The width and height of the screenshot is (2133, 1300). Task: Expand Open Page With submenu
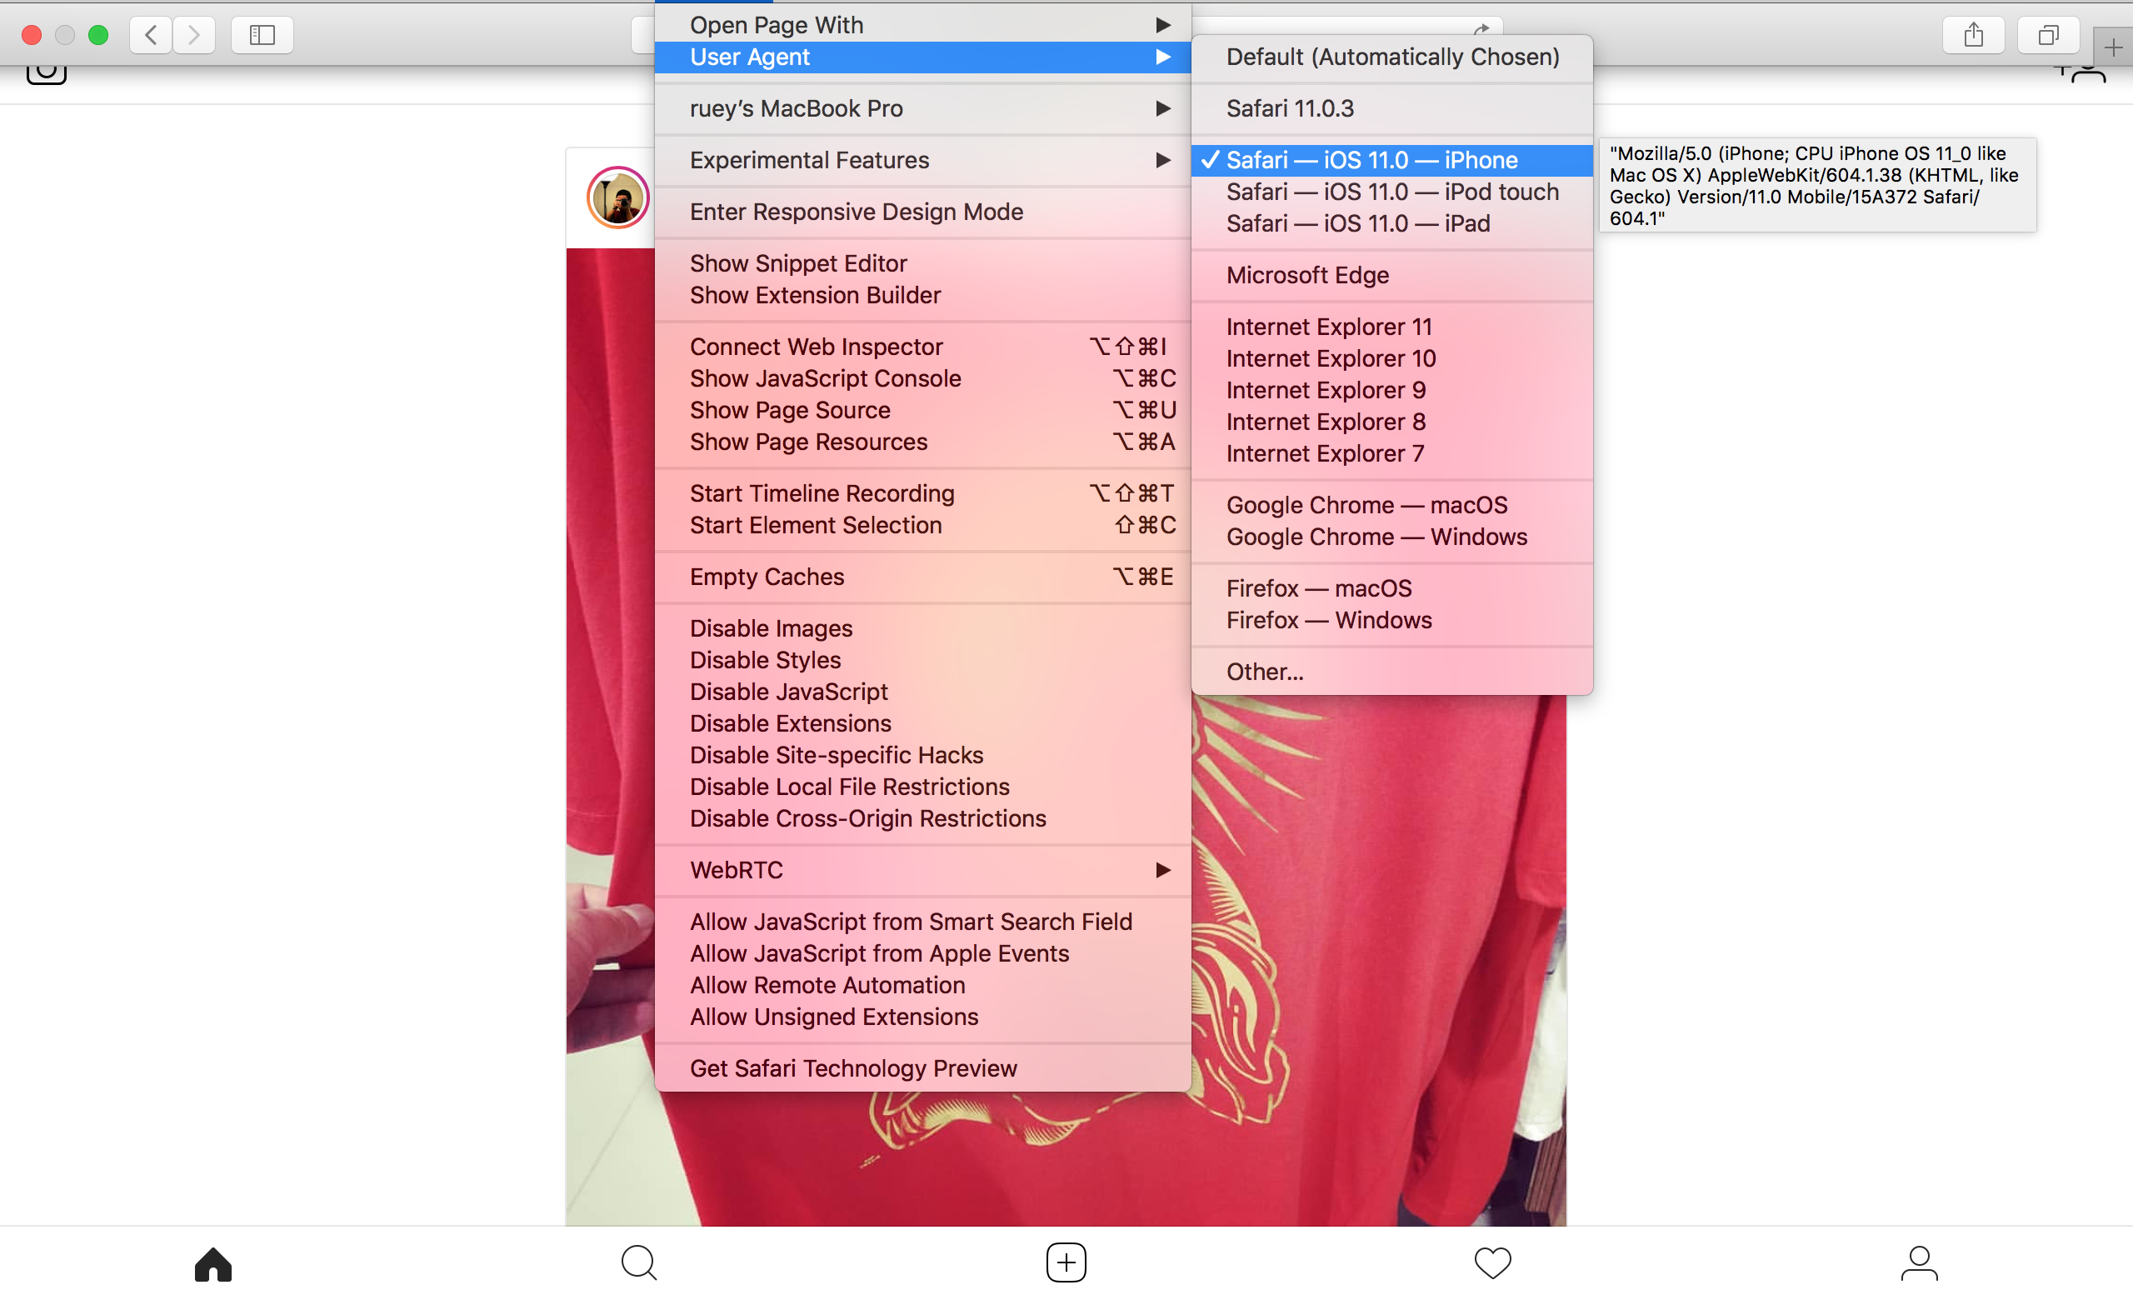pyautogui.click(x=923, y=25)
